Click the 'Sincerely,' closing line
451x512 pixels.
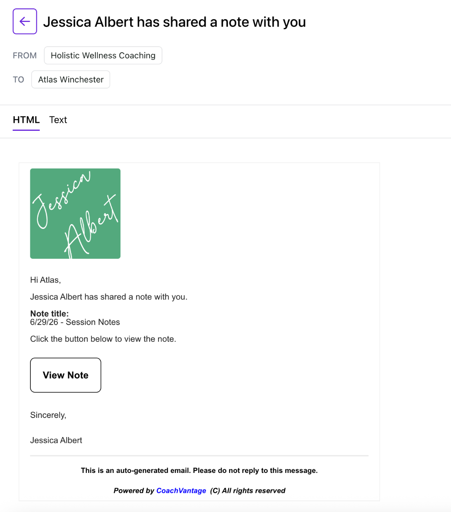[x=48, y=415]
